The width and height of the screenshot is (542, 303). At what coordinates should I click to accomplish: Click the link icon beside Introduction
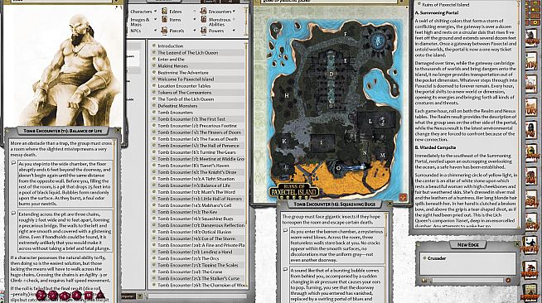pos(154,46)
